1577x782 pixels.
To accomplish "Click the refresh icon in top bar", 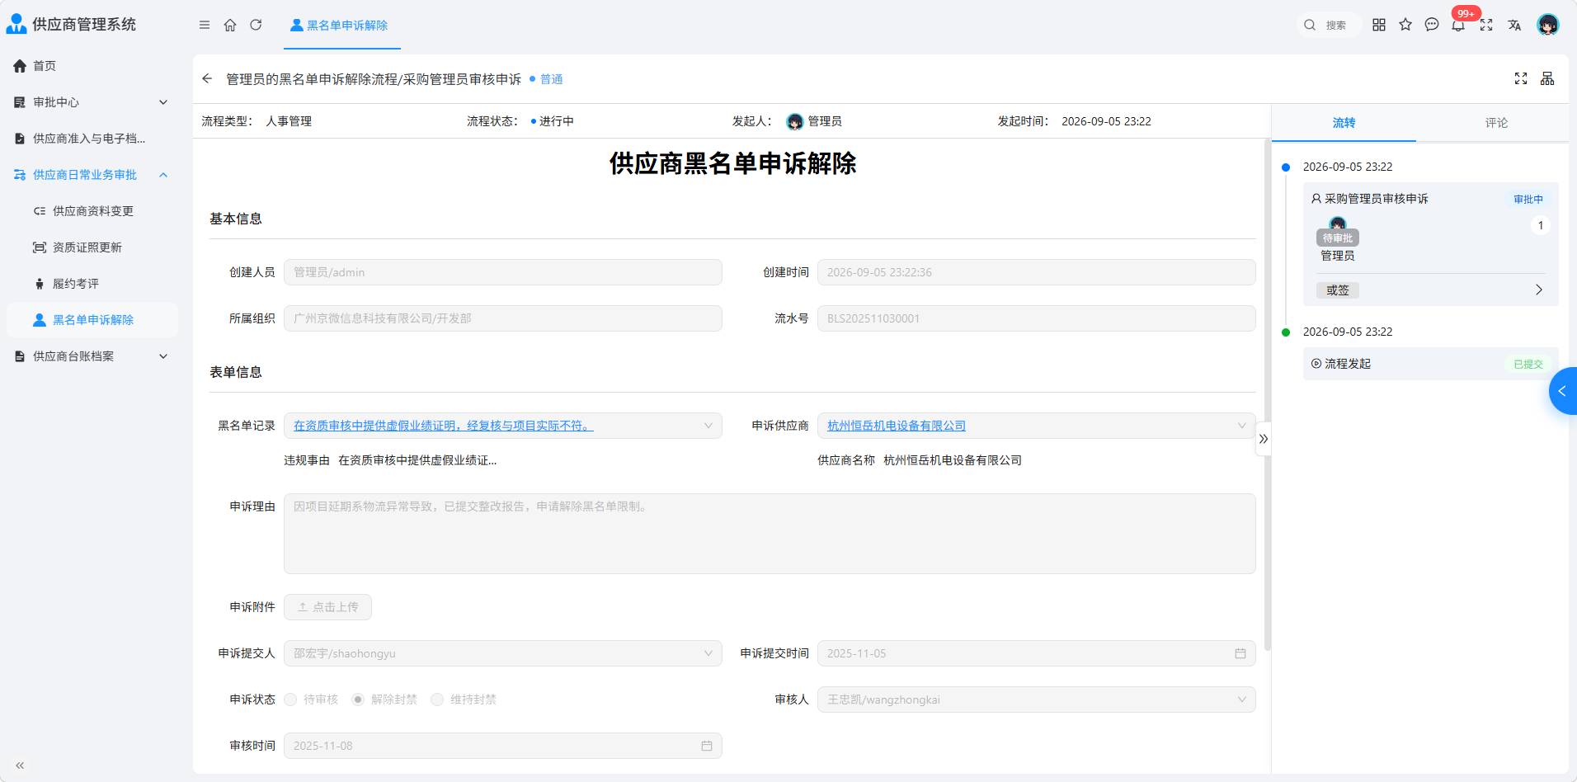I will (x=256, y=25).
